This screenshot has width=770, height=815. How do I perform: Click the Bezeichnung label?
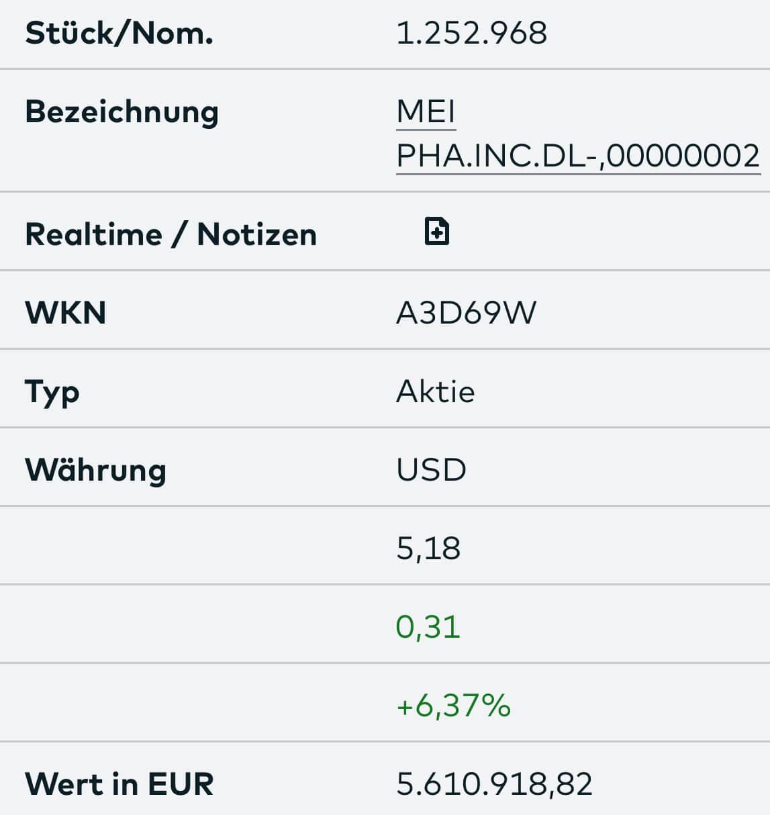coord(122,112)
